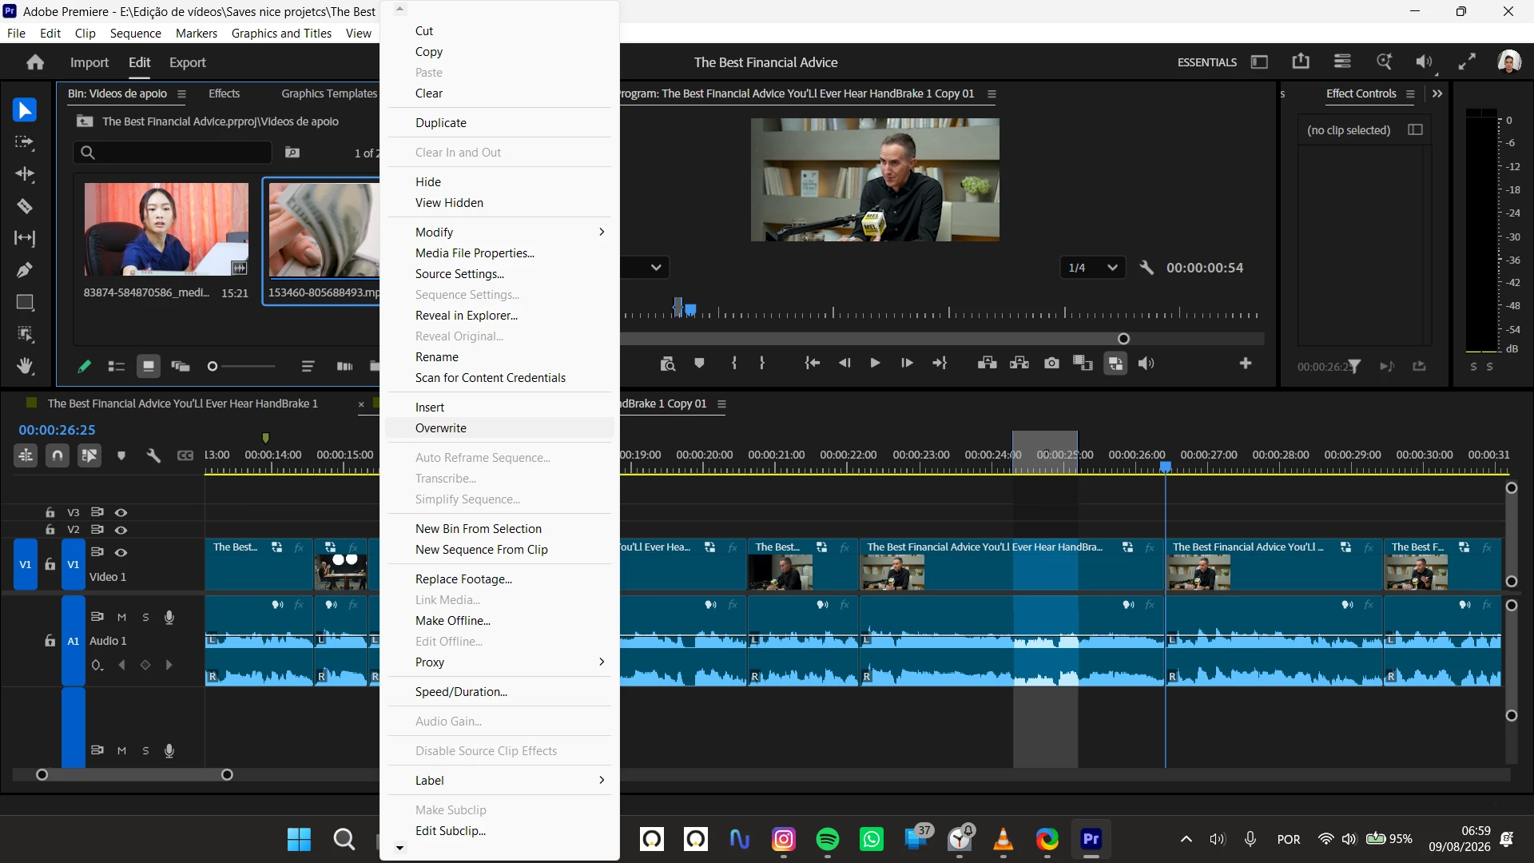Open Bin Videos de apoio panel menu
Screen dimensions: 1534x863
click(182, 94)
